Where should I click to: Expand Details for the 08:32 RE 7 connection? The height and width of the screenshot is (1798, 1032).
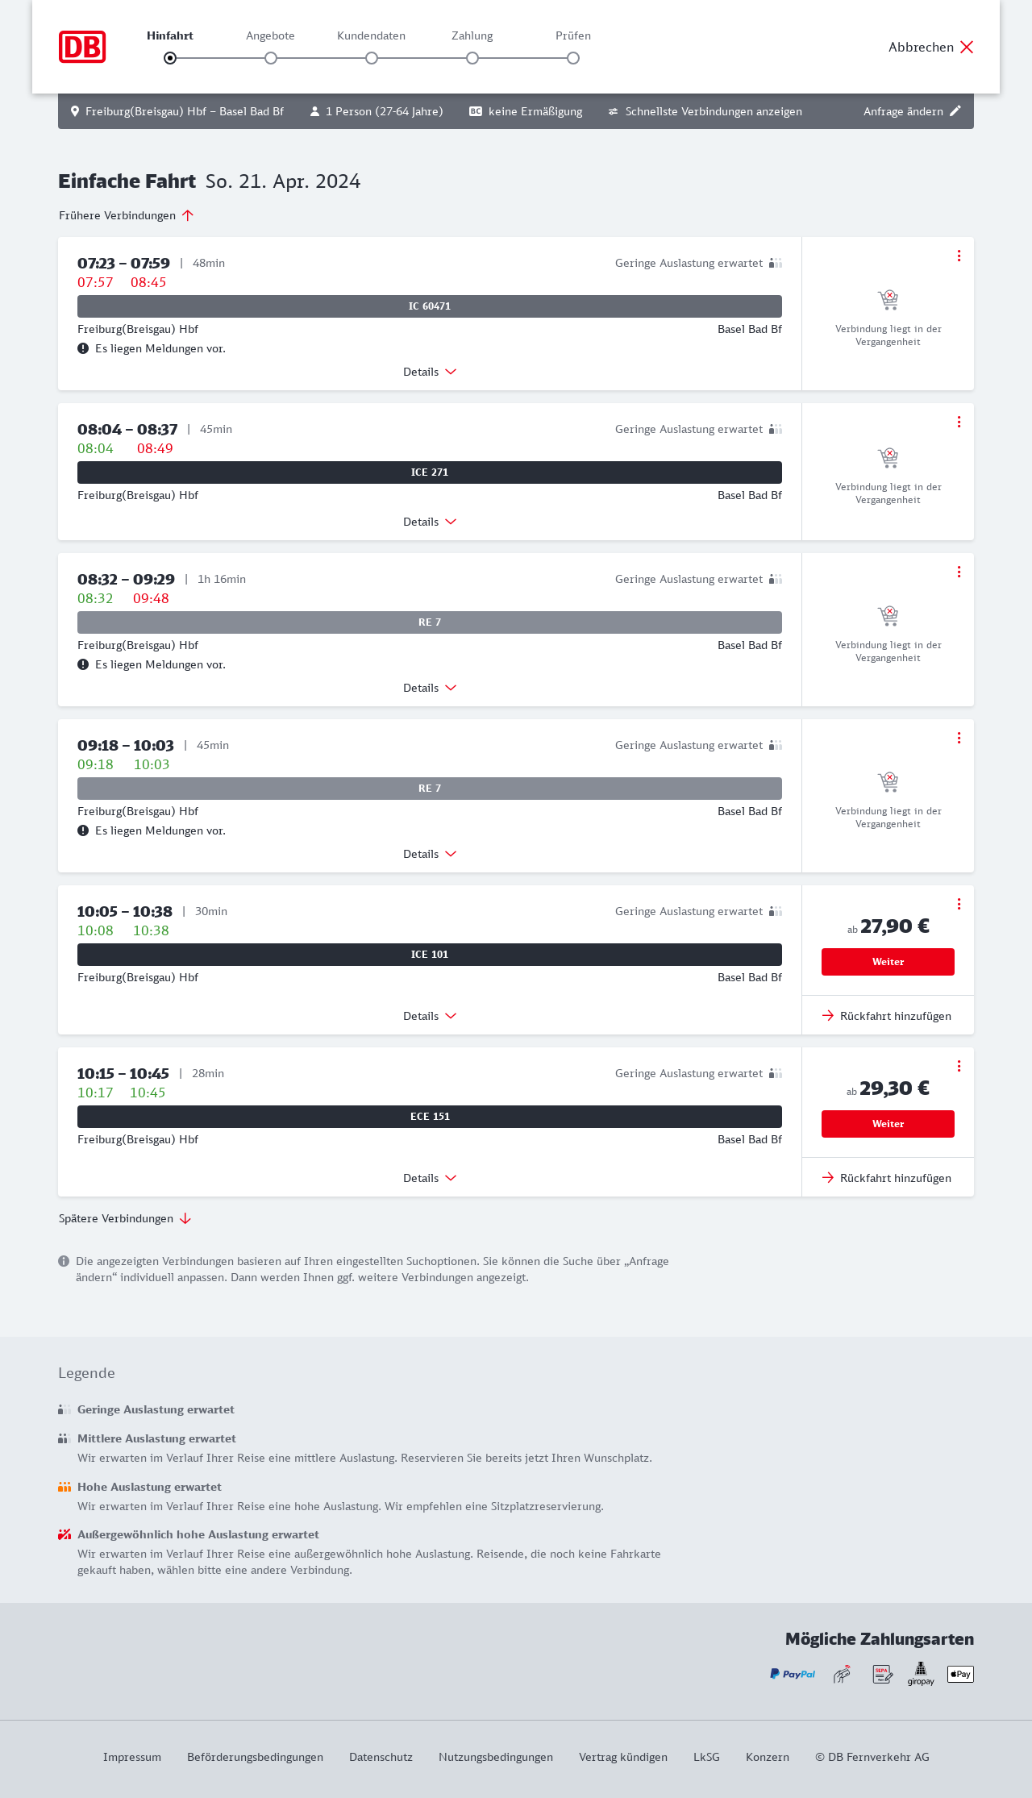point(430,688)
